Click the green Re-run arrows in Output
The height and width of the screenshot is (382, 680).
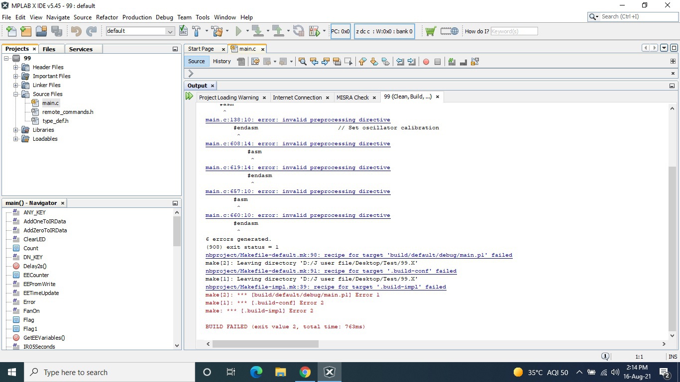(189, 96)
